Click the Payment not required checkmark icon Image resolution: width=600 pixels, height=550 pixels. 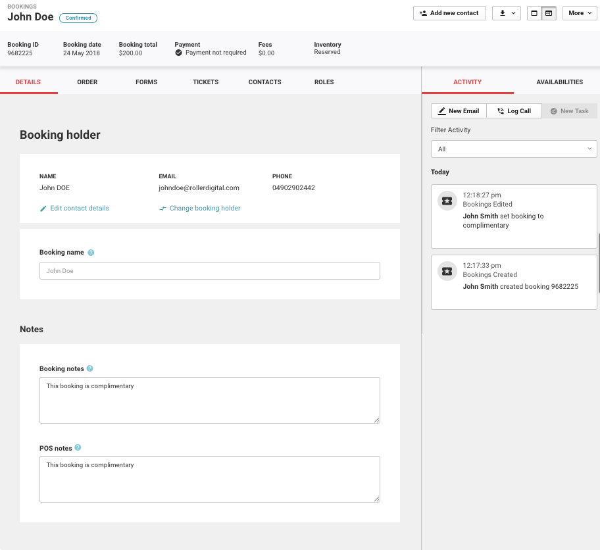(178, 53)
